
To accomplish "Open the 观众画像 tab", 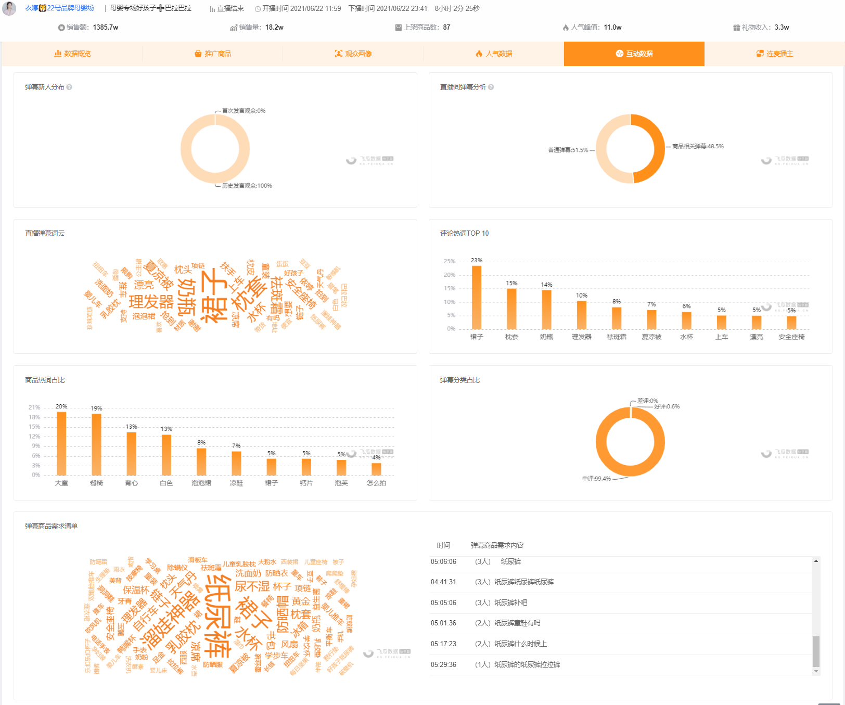I will click(x=353, y=54).
